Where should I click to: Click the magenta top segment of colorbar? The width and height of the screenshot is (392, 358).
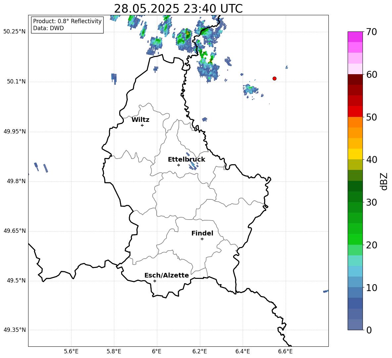click(355, 37)
